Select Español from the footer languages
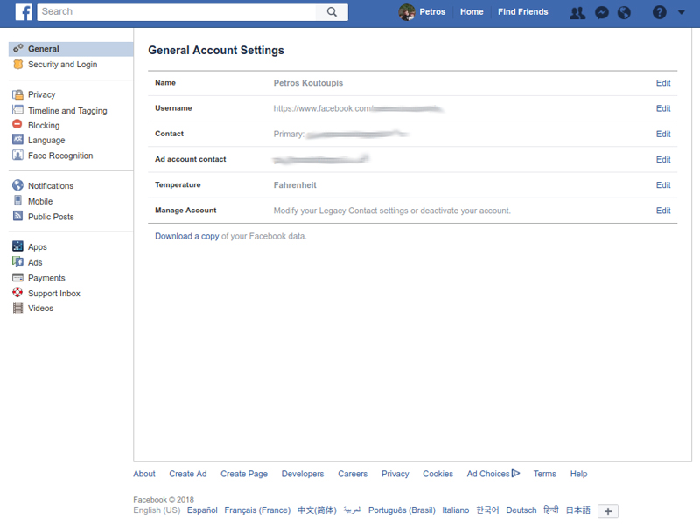 pos(202,510)
